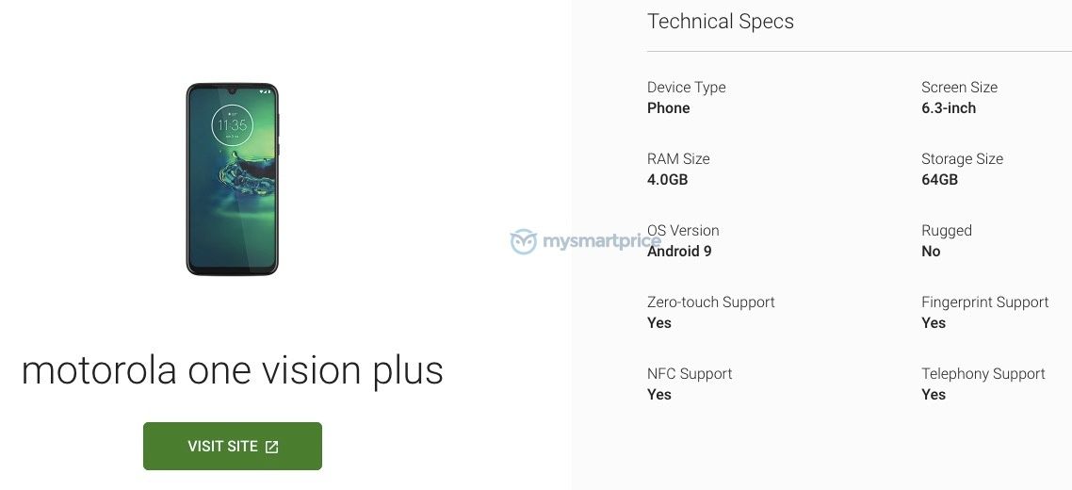The height and width of the screenshot is (490, 1072).
Task: Click the external-link icon beside VISIT SITE
Action: (x=271, y=447)
